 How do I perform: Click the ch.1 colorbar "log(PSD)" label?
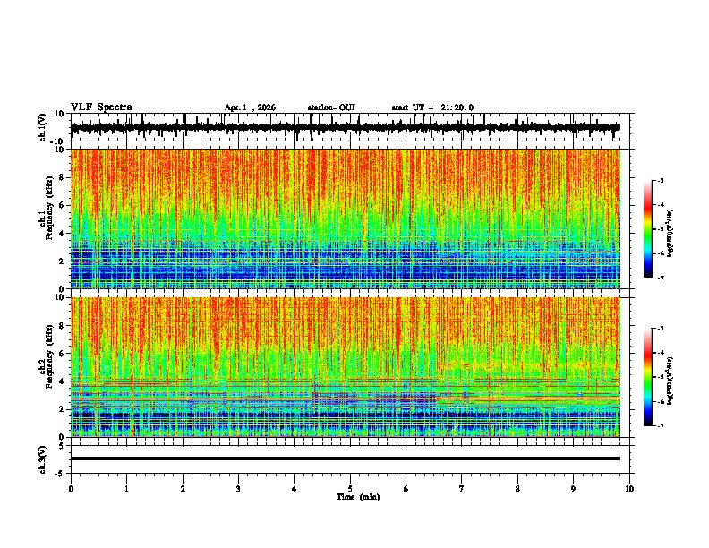click(x=671, y=234)
